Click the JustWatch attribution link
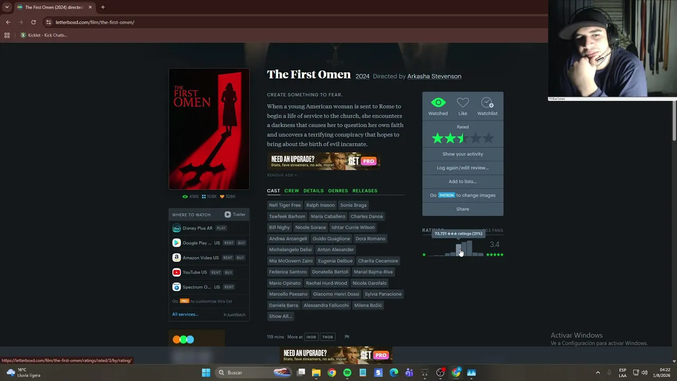This screenshot has width=677, height=381. (235, 315)
